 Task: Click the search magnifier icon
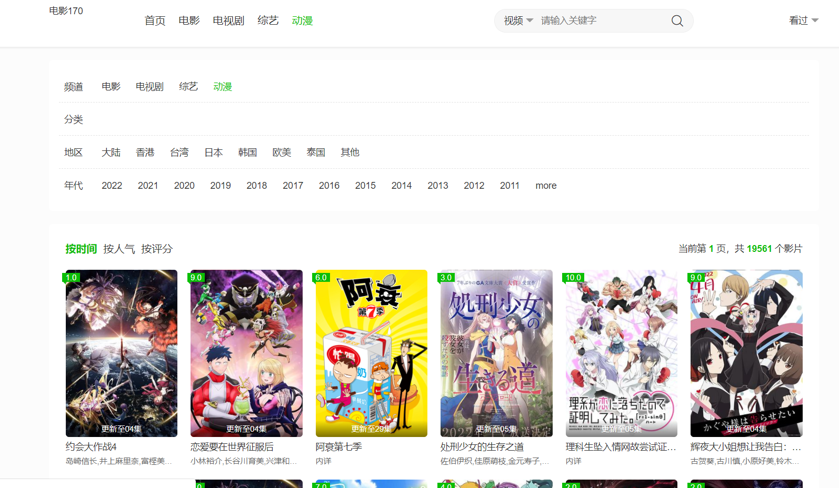677,21
